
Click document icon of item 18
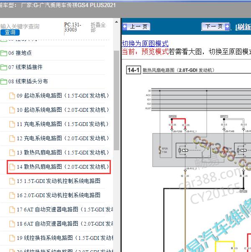[x=12, y=224]
